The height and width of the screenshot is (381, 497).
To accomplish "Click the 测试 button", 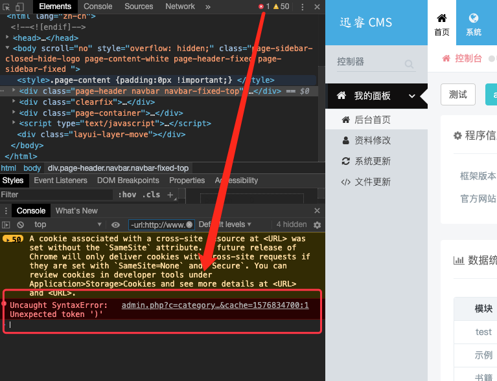I will [x=458, y=94].
